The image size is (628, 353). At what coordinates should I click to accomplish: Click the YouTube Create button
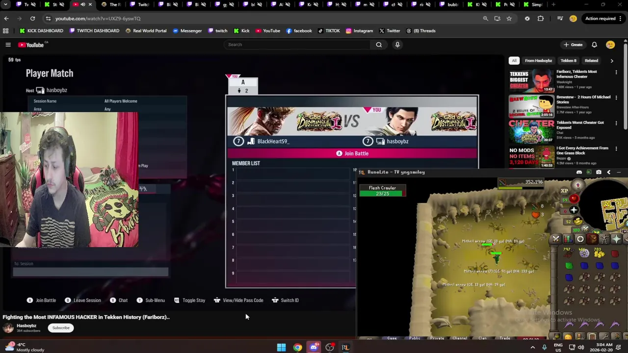tap(573, 45)
